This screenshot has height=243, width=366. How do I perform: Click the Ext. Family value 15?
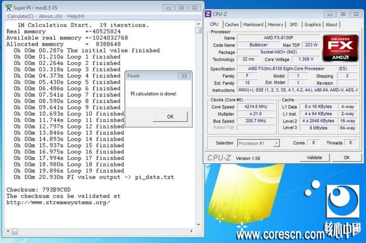pos(248,83)
